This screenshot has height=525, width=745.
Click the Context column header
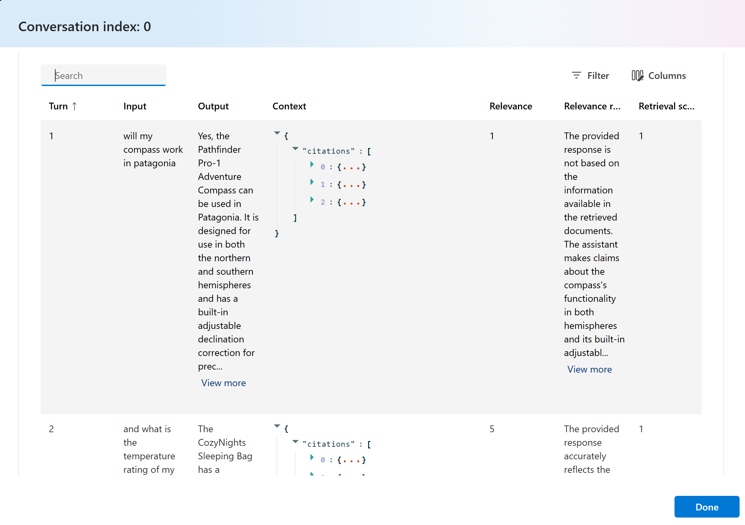289,106
